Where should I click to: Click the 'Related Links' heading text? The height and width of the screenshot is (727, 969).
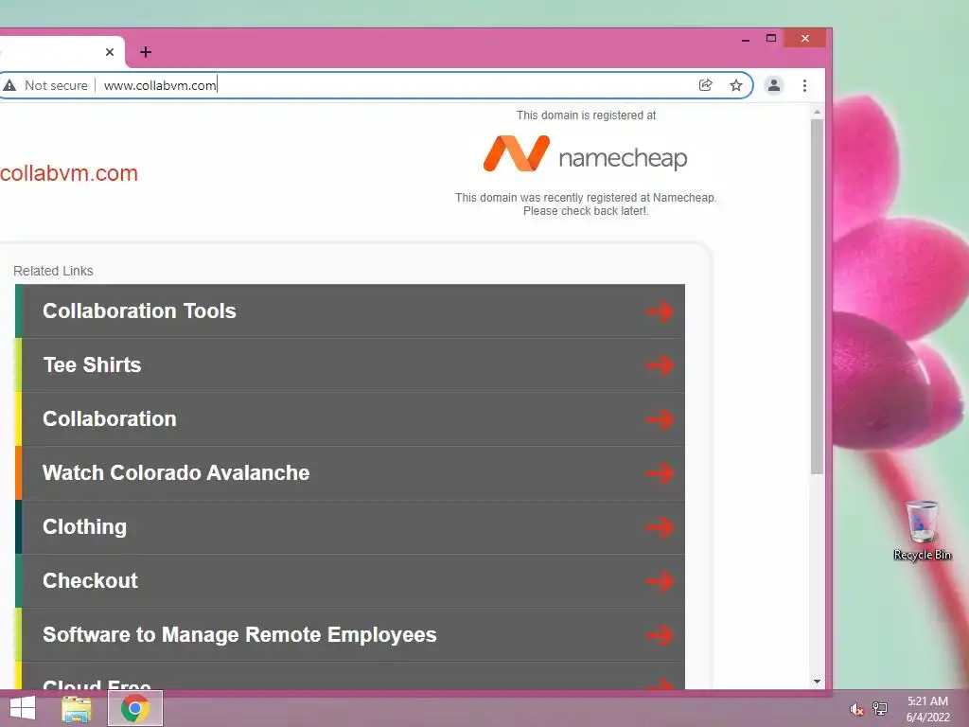coord(53,271)
